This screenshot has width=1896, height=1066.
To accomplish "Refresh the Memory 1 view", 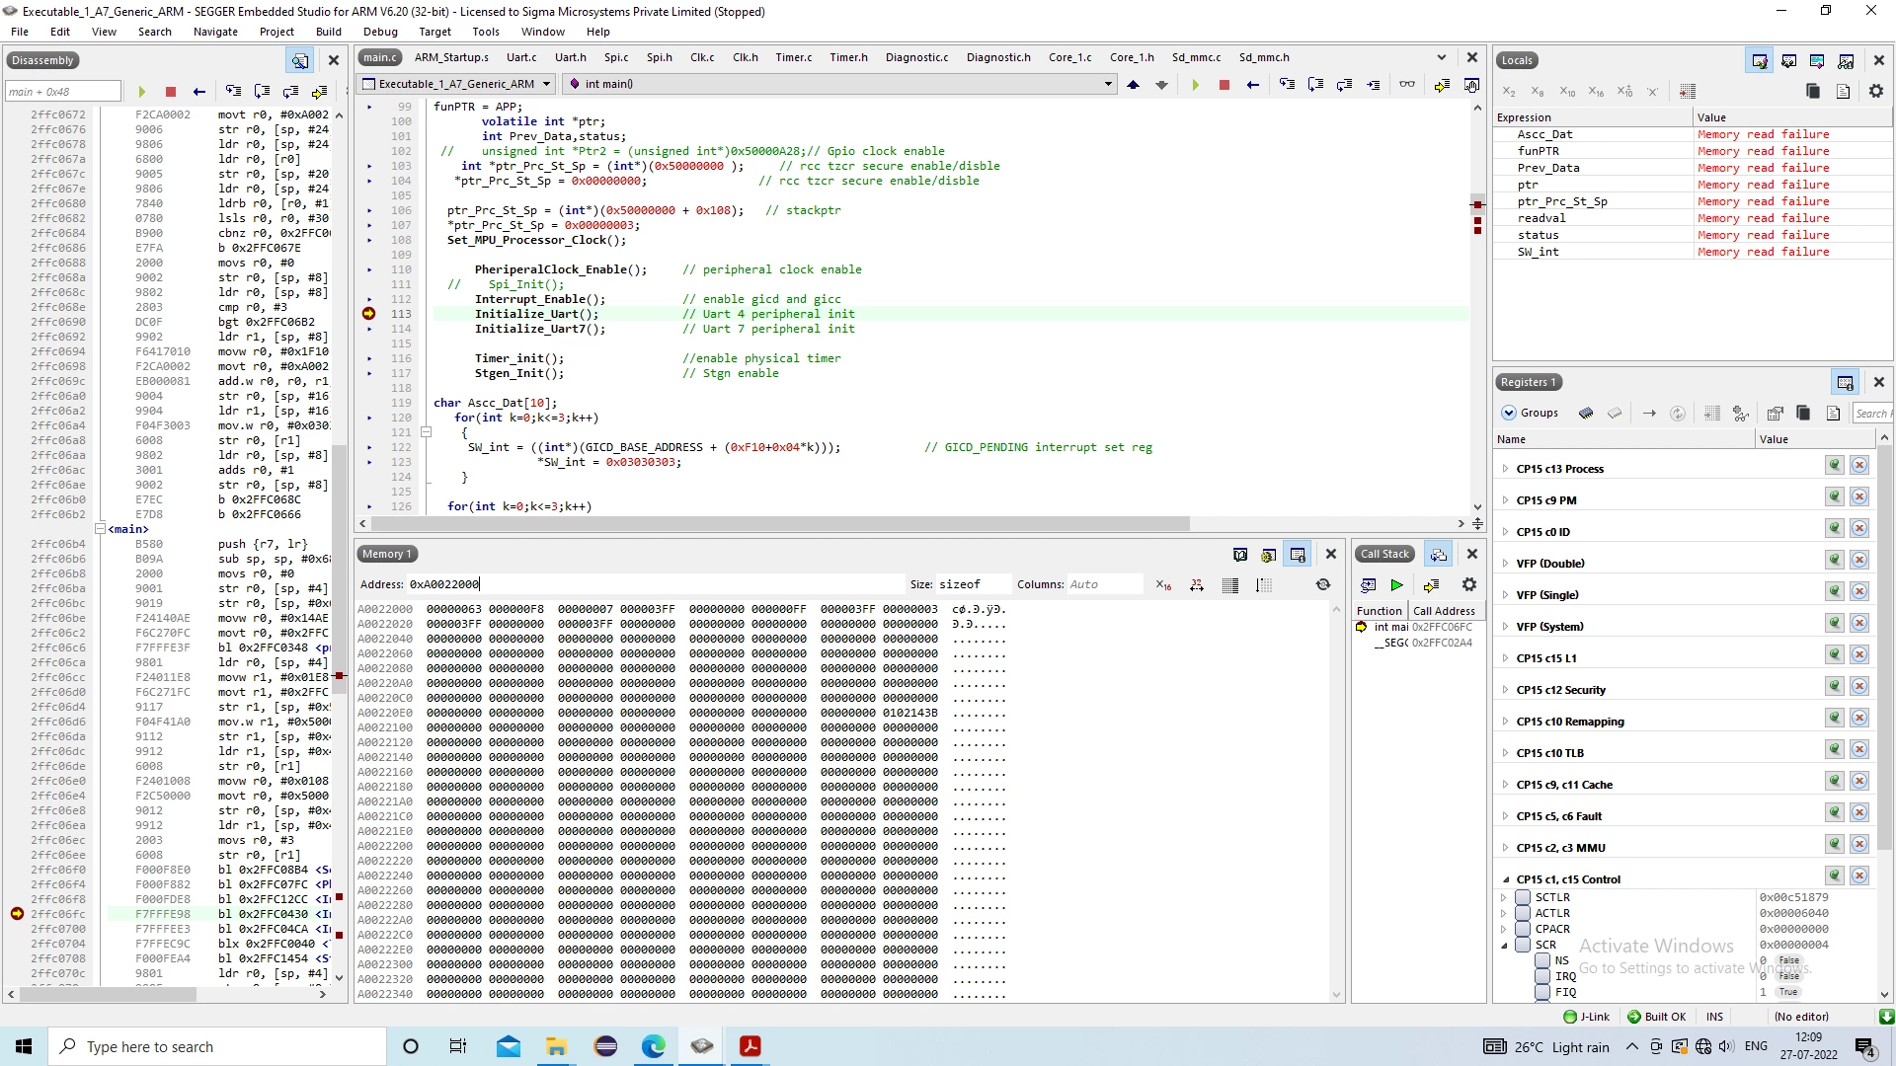I will coord(1323,585).
